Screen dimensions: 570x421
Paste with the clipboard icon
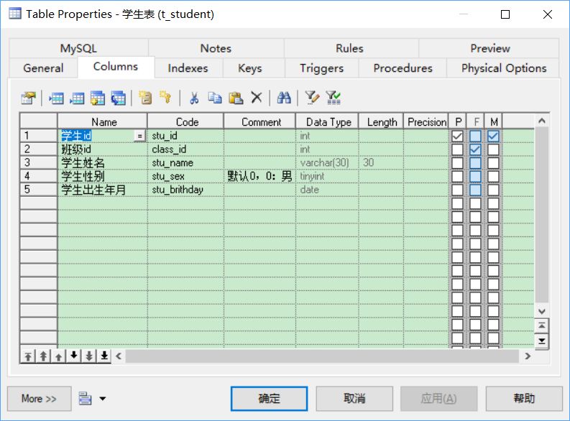(236, 98)
